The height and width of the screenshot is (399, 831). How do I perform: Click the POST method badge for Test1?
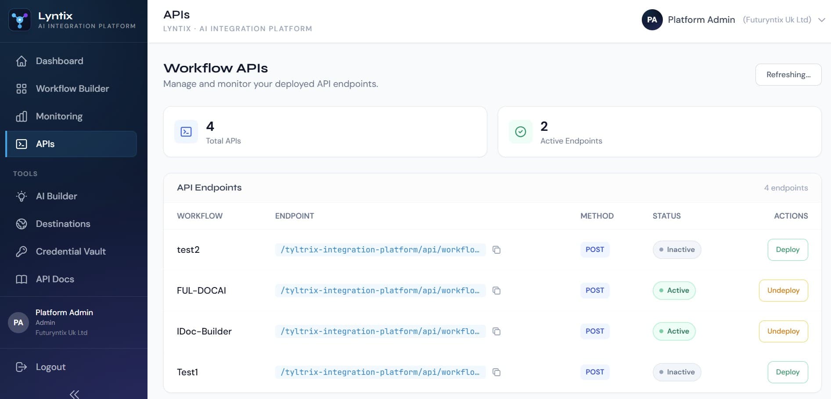point(595,372)
